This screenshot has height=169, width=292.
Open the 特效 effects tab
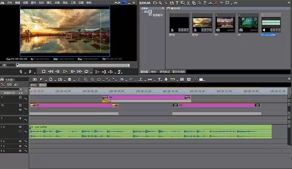(153, 72)
